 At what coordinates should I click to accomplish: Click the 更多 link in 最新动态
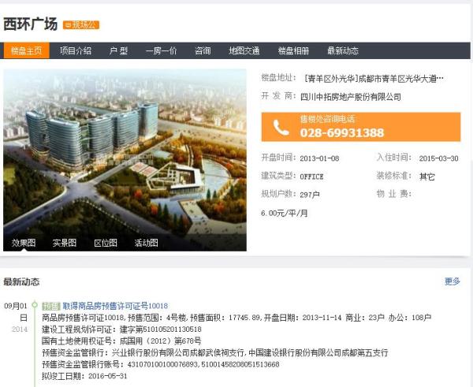tap(453, 281)
